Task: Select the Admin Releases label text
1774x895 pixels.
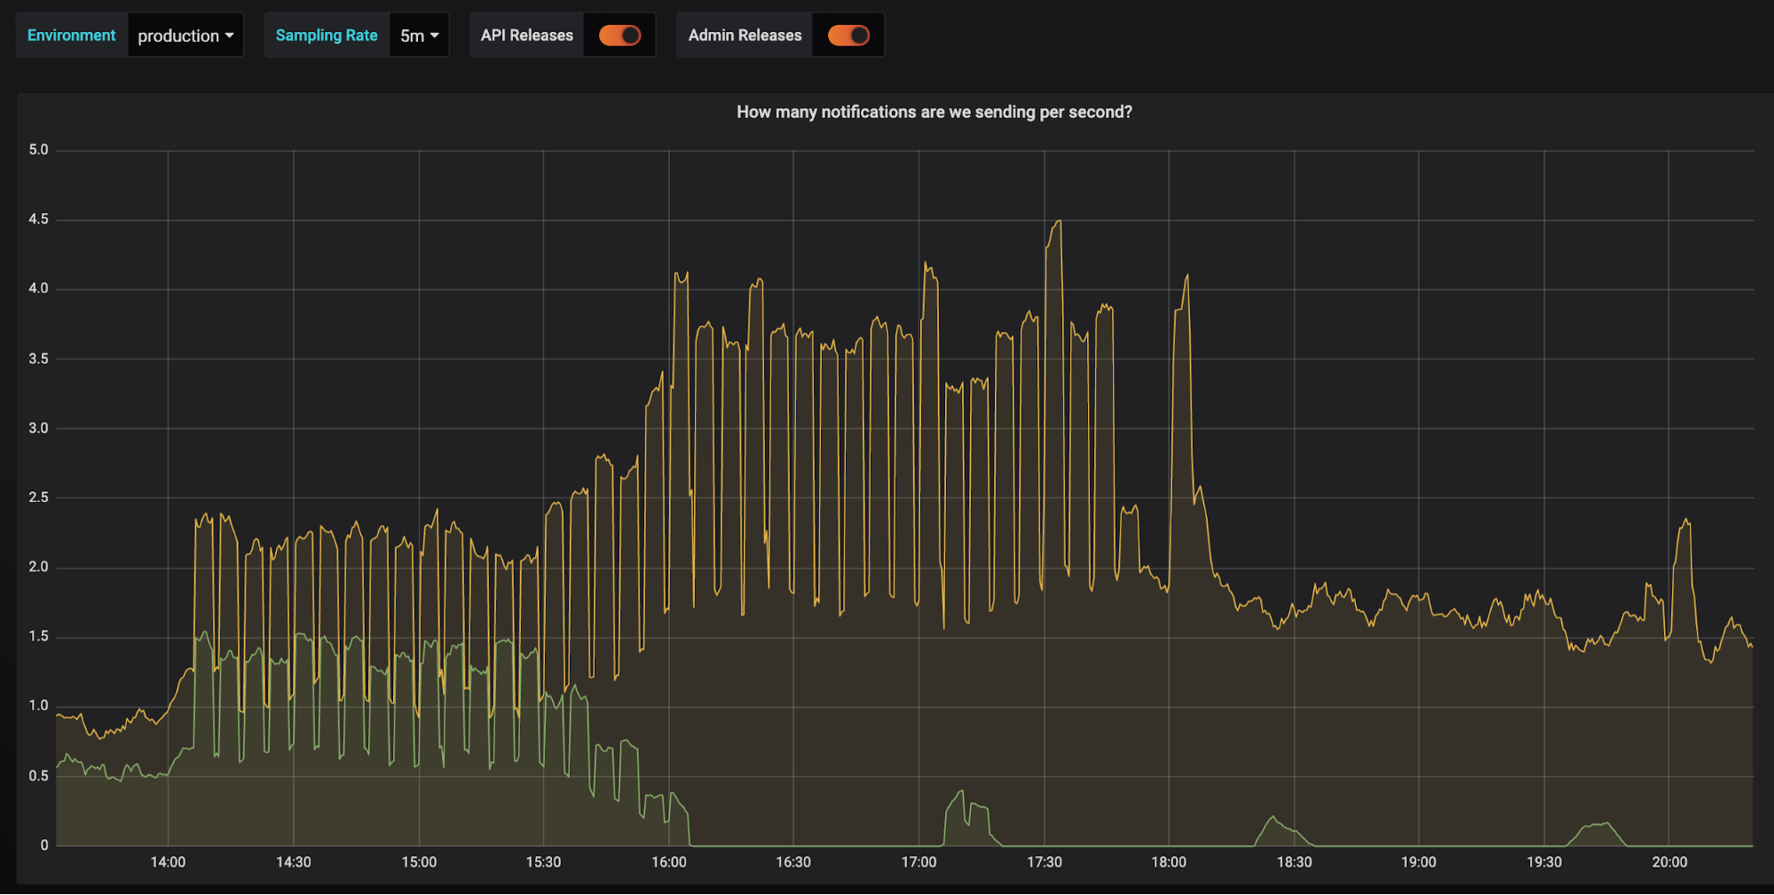Action: (x=745, y=35)
